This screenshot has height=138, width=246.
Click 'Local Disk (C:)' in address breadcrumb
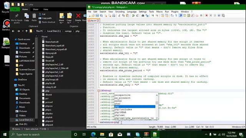(54, 31)
